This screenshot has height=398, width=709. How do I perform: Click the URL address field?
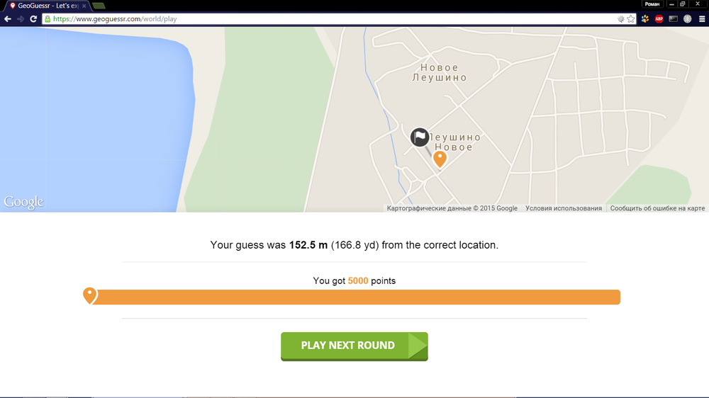pos(333,19)
